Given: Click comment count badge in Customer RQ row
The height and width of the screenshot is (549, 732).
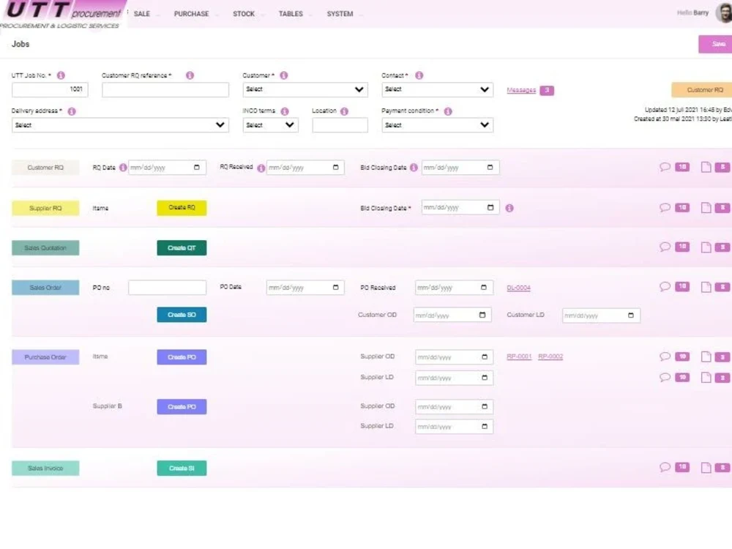Looking at the screenshot, I should point(682,167).
